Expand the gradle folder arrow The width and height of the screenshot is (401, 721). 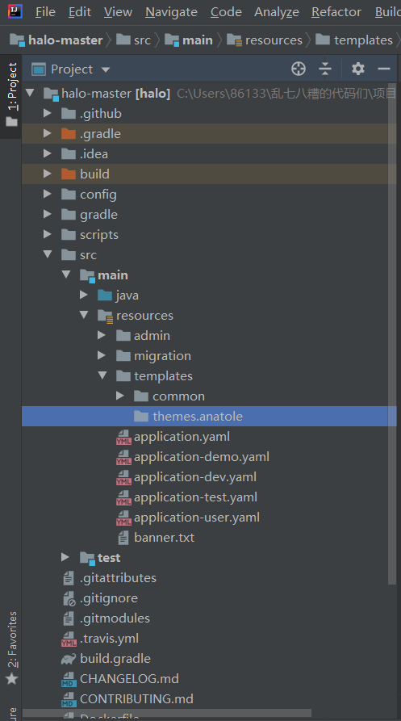click(x=48, y=214)
